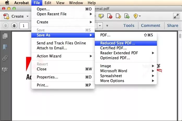Choose Open... from File menu
Viewport: 182px width, 121px height.
63,9
